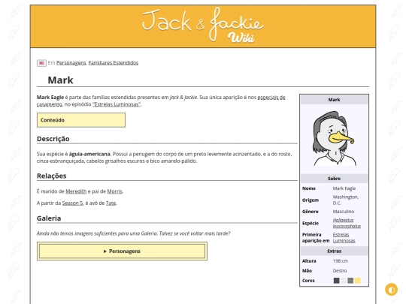Follow the Season 5 link
The width and height of the screenshot is (406, 304).
pos(72,203)
